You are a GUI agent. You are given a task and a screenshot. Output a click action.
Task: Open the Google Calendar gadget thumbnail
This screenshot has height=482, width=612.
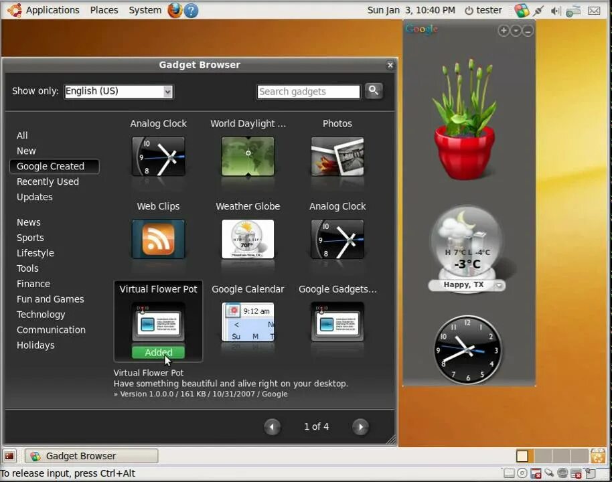tap(248, 321)
